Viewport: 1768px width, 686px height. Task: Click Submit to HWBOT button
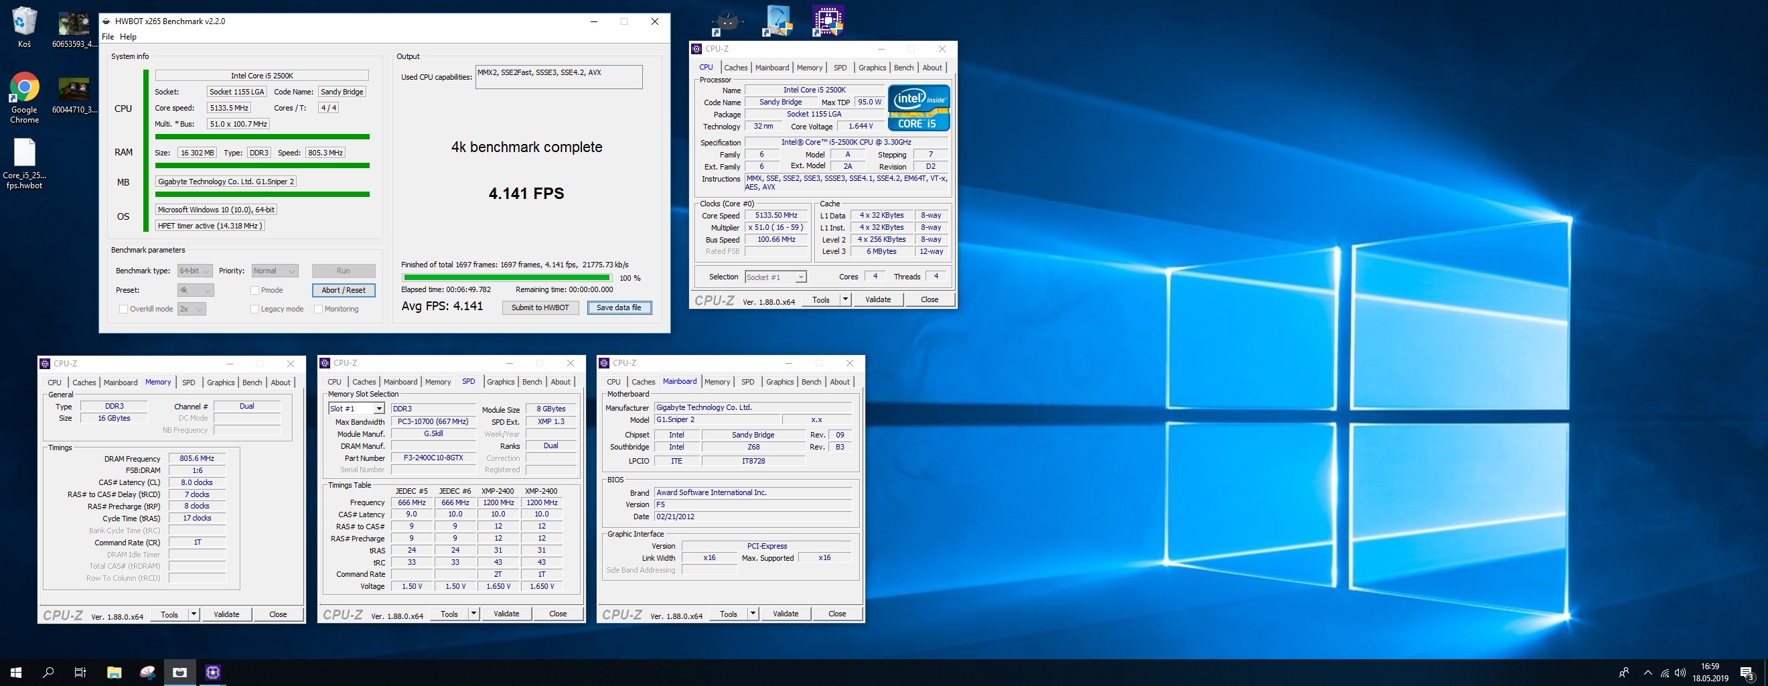tap(540, 307)
